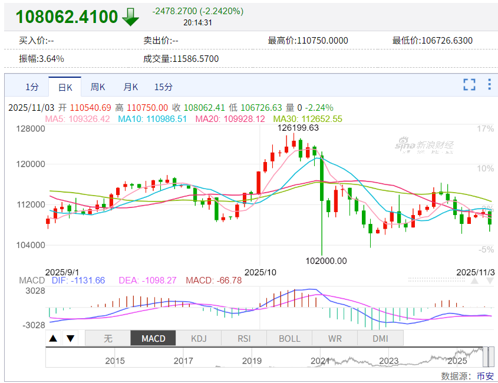
Task: Select the RSI indicator button
Action: 244,338
